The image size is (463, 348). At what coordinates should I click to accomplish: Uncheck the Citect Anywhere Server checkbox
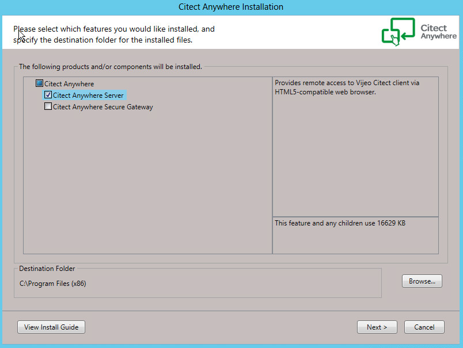coord(48,95)
